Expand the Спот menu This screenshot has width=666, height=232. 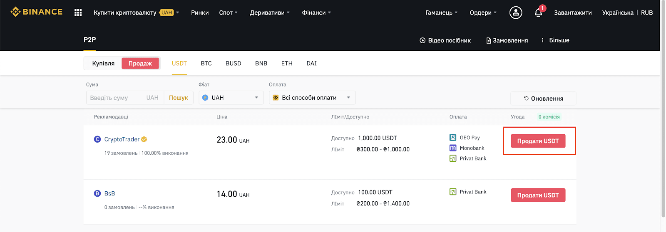tap(229, 12)
